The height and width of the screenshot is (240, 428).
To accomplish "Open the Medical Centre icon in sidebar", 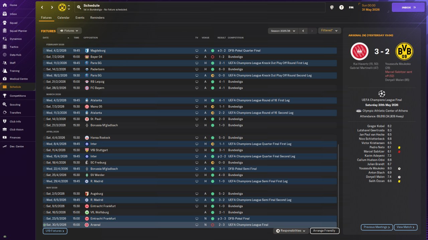I will (5, 79).
